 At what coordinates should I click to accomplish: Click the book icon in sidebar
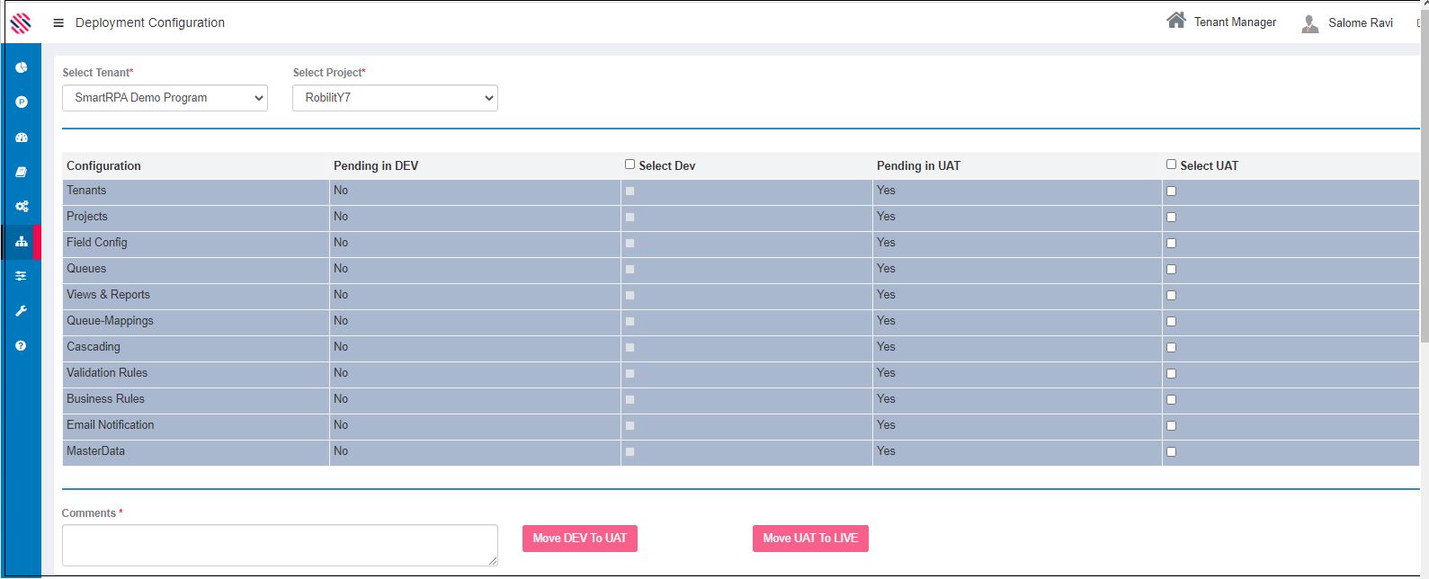(22, 172)
